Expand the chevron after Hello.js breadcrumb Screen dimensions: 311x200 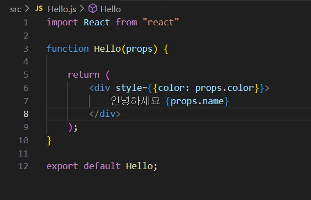coord(82,9)
